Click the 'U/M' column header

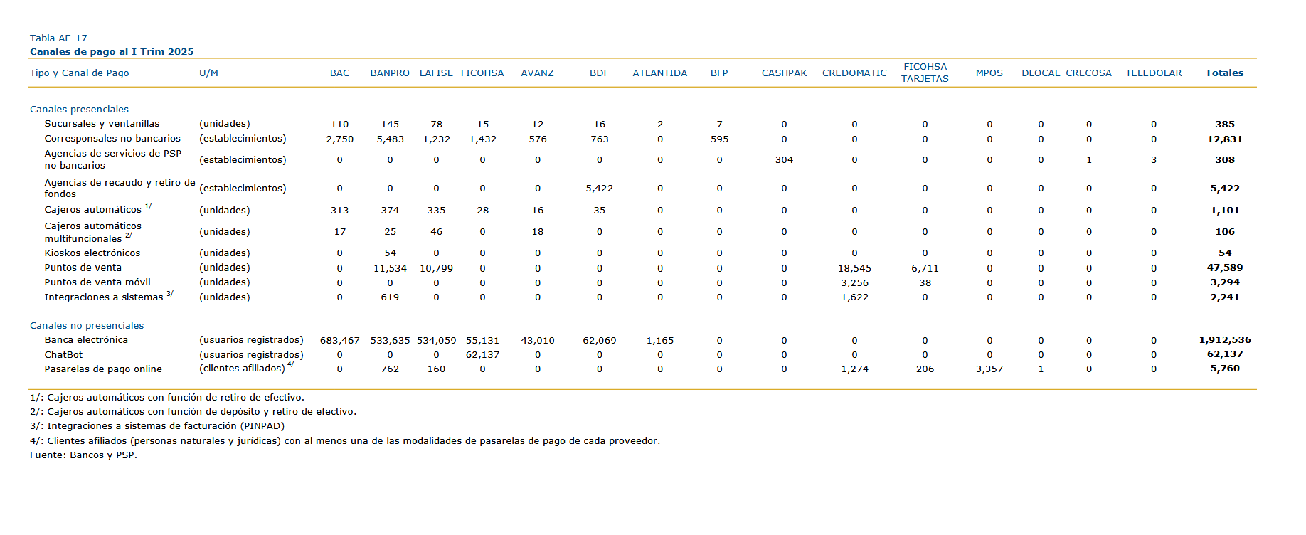point(209,73)
